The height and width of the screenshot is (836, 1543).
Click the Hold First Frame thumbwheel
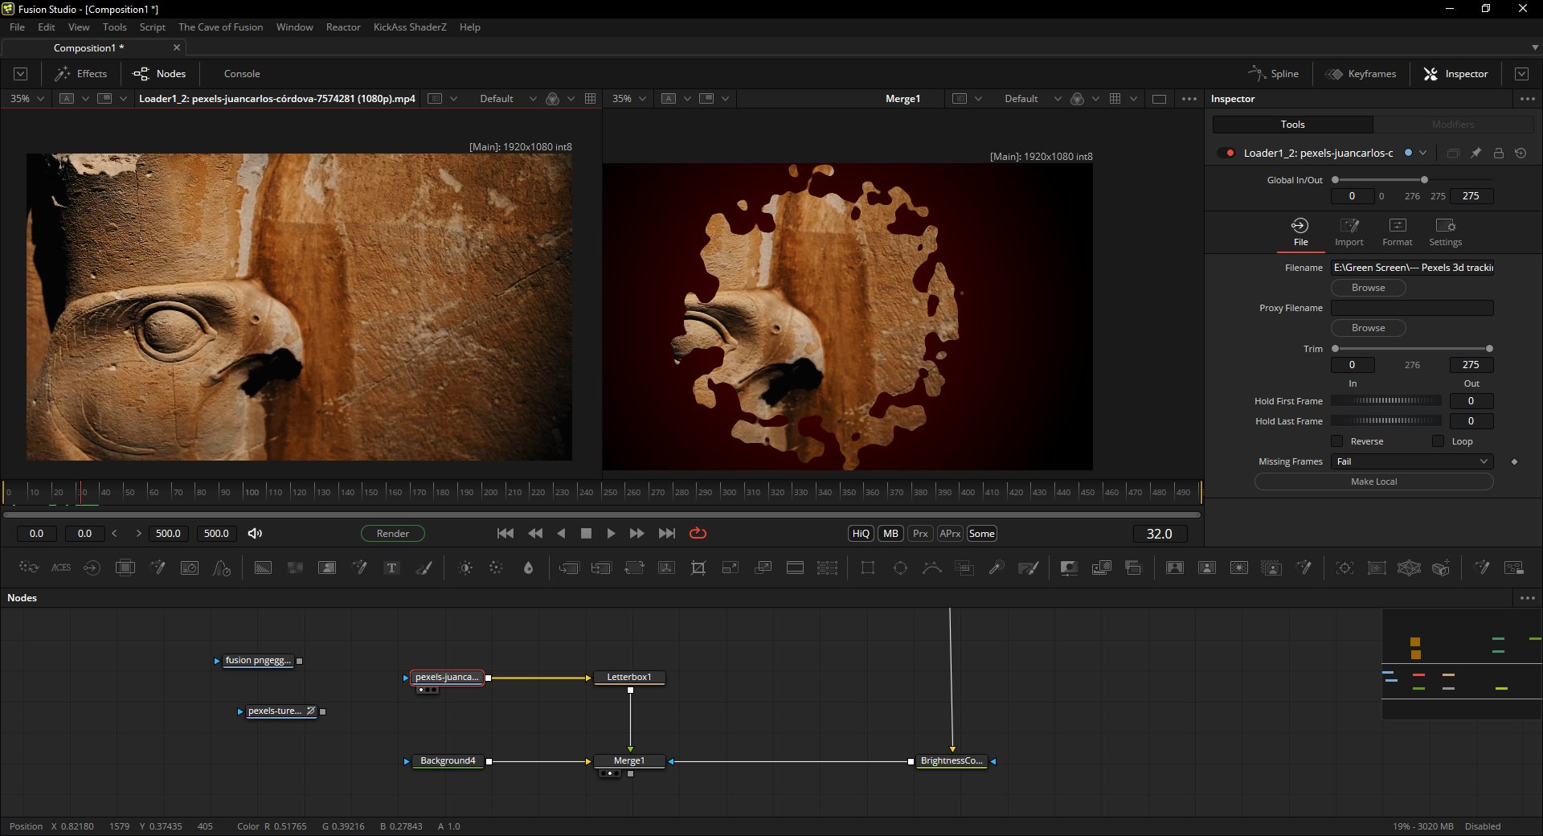tap(1386, 400)
